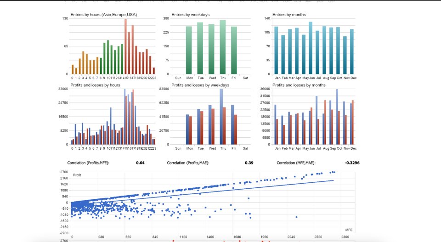Image resolution: width=441 pixels, height=242 pixels.
Task: Click the blue Oct bar in monthly profits chart
Action: [337, 117]
